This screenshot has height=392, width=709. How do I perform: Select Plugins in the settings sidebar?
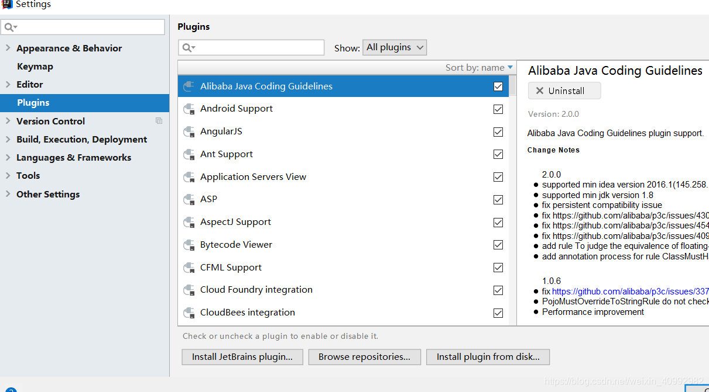pos(84,103)
